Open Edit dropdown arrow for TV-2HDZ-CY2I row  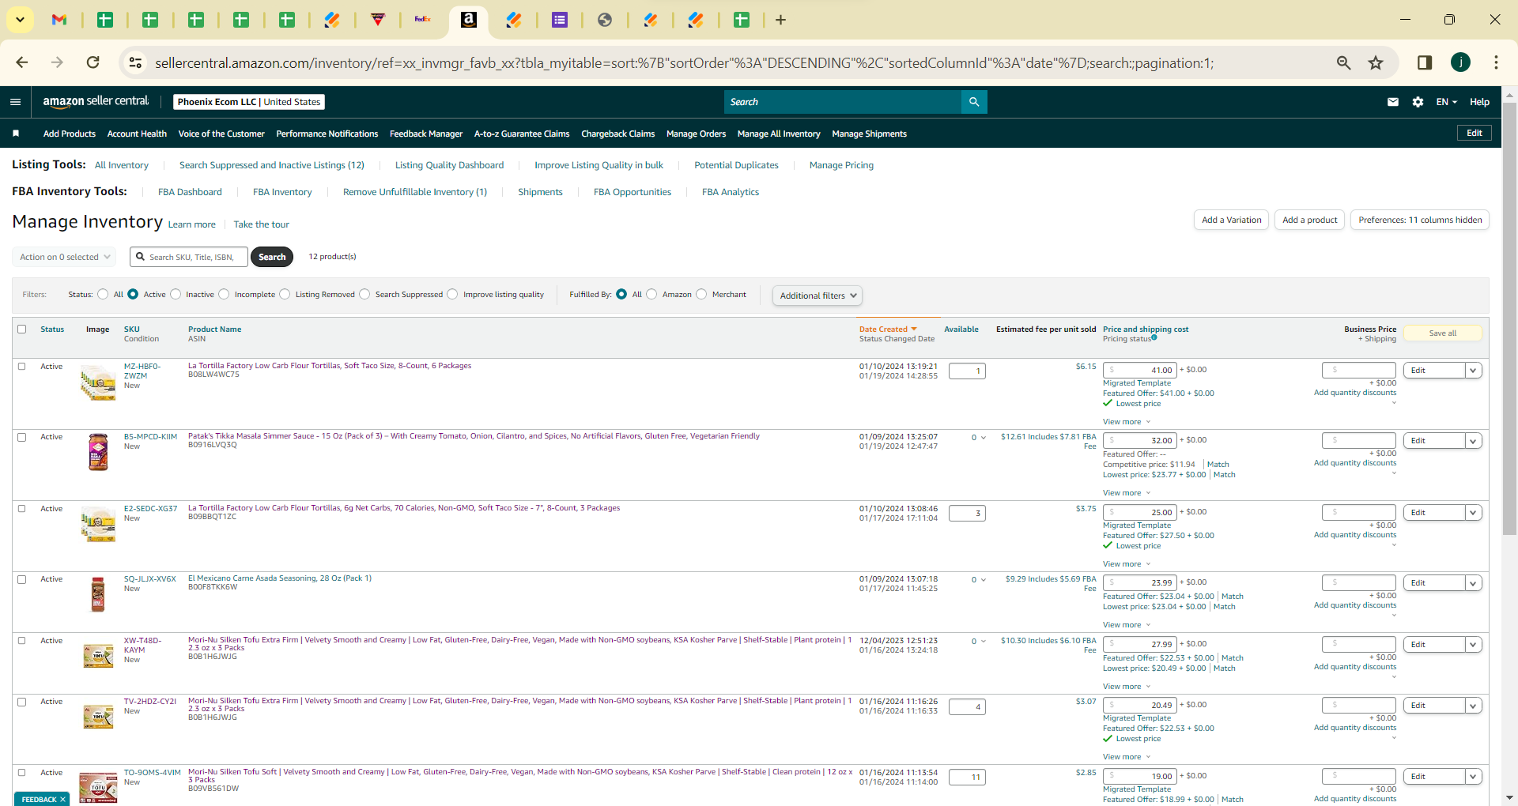pos(1473,706)
